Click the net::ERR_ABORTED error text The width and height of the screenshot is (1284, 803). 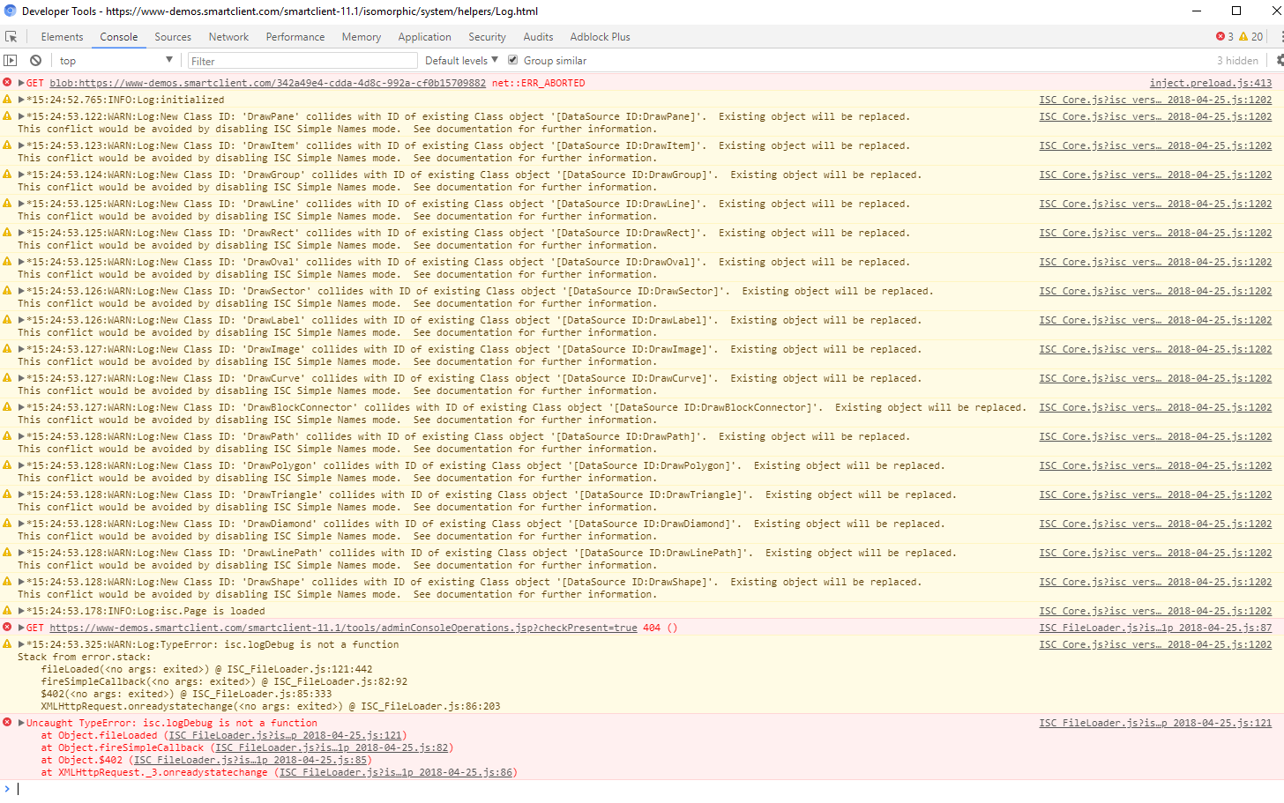[538, 83]
